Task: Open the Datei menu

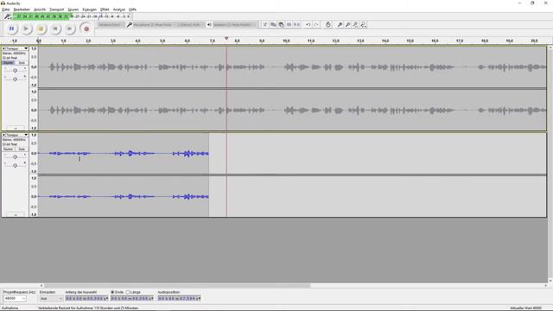Action: pos(6,10)
